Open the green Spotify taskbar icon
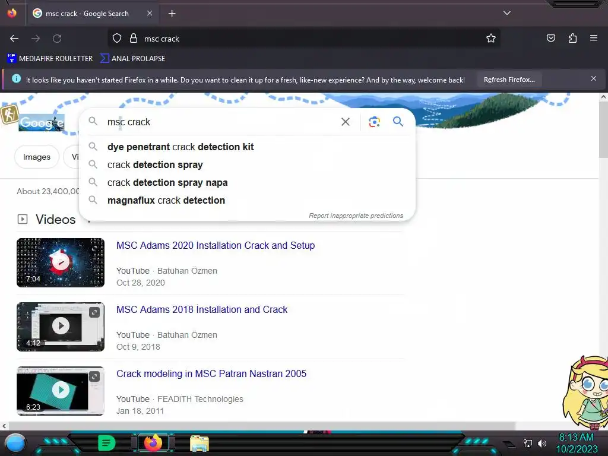 (107, 443)
